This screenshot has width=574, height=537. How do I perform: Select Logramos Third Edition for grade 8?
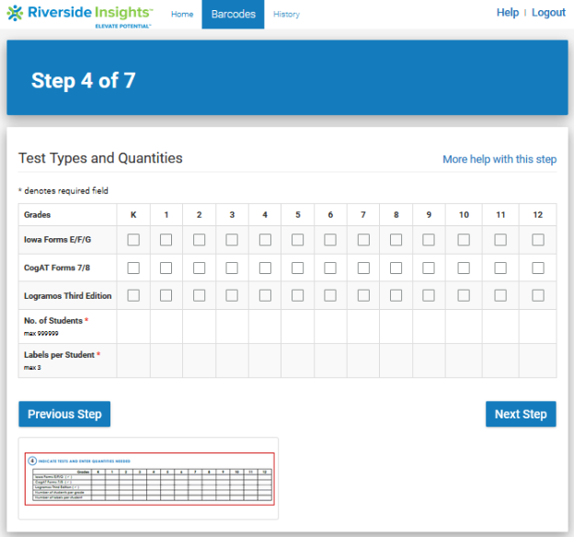[x=396, y=295]
